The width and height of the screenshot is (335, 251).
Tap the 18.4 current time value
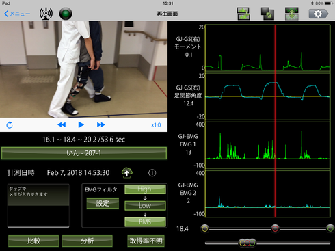[183, 228]
